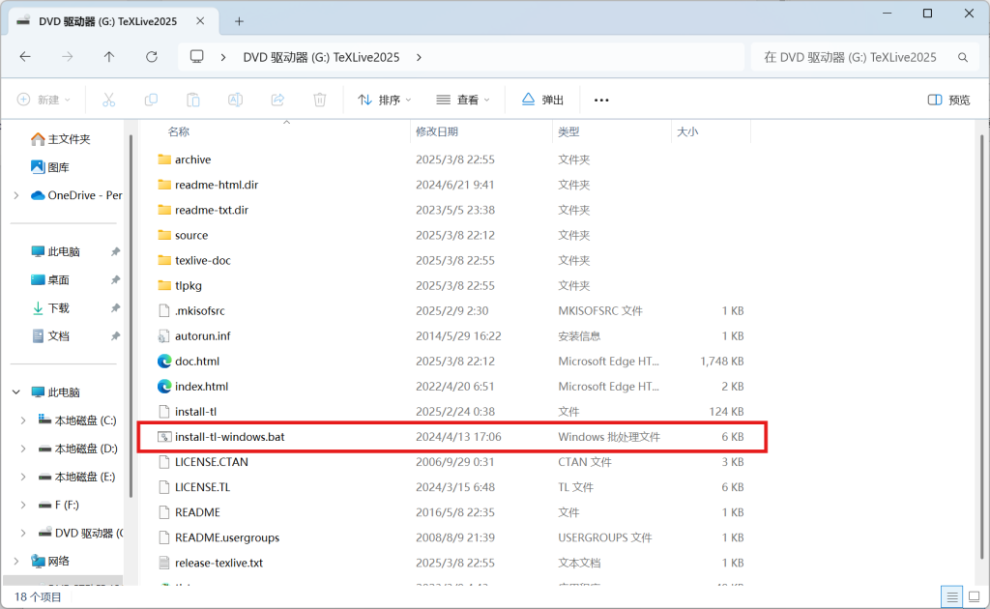Expand 本地磁盘 (D:) in sidebar
The image size is (990, 609).
tap(23, 449)
